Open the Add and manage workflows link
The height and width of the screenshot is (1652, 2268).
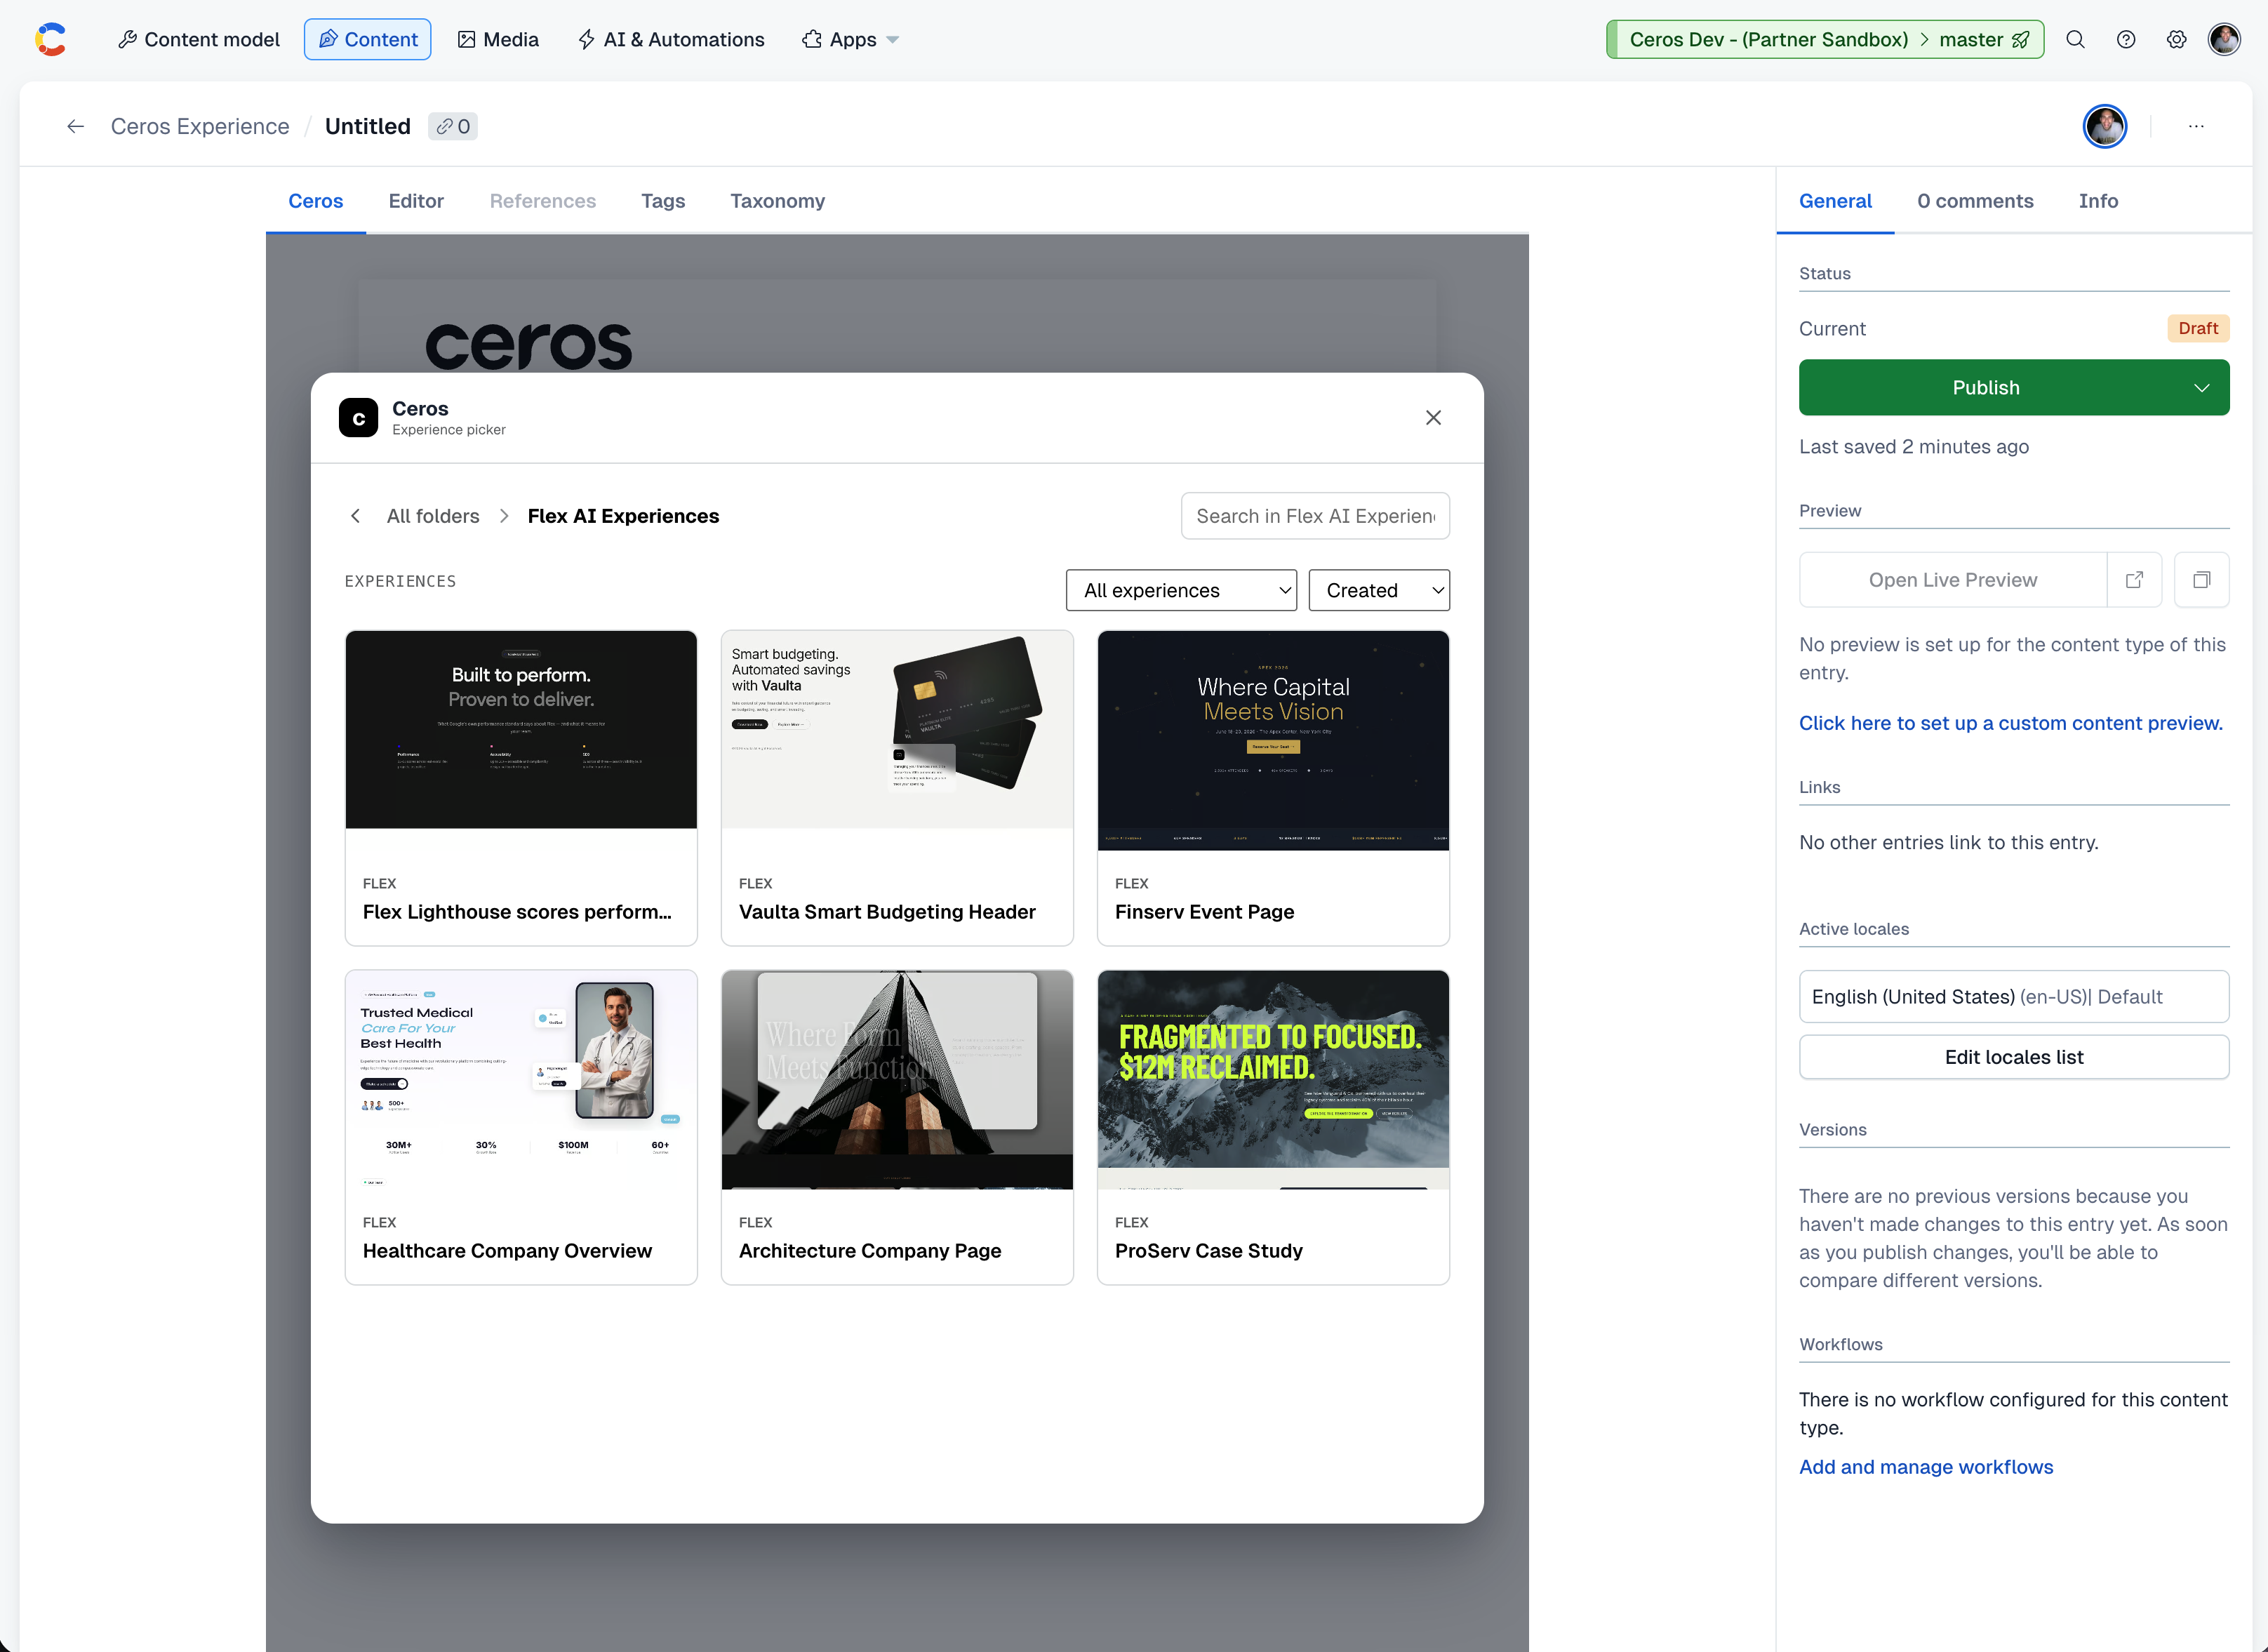coord(1925,1467)
